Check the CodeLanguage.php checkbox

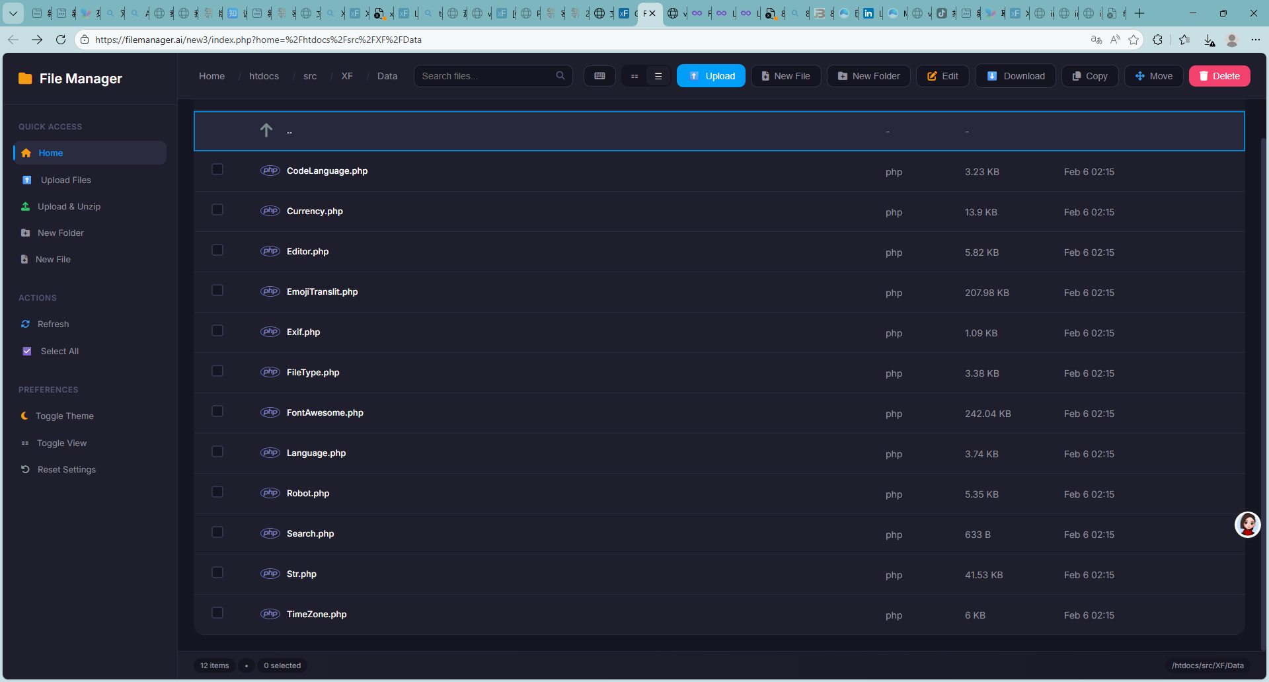217,170
